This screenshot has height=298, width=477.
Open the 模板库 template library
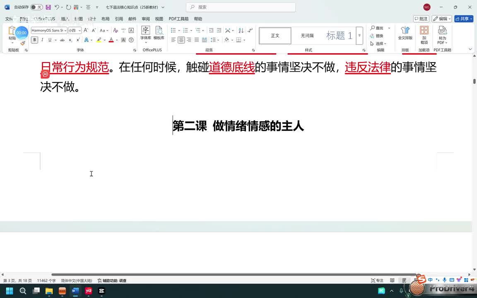coord(159,34)
